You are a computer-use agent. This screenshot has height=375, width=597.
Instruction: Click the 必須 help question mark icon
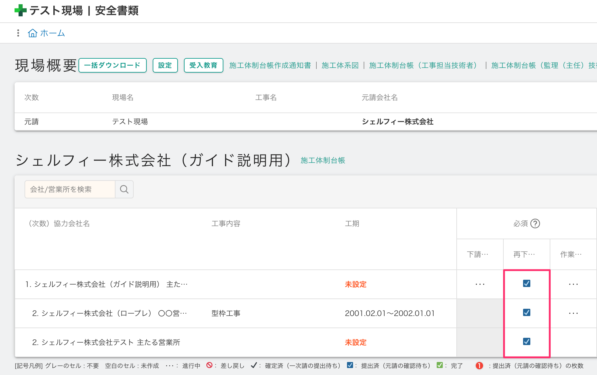535,223
